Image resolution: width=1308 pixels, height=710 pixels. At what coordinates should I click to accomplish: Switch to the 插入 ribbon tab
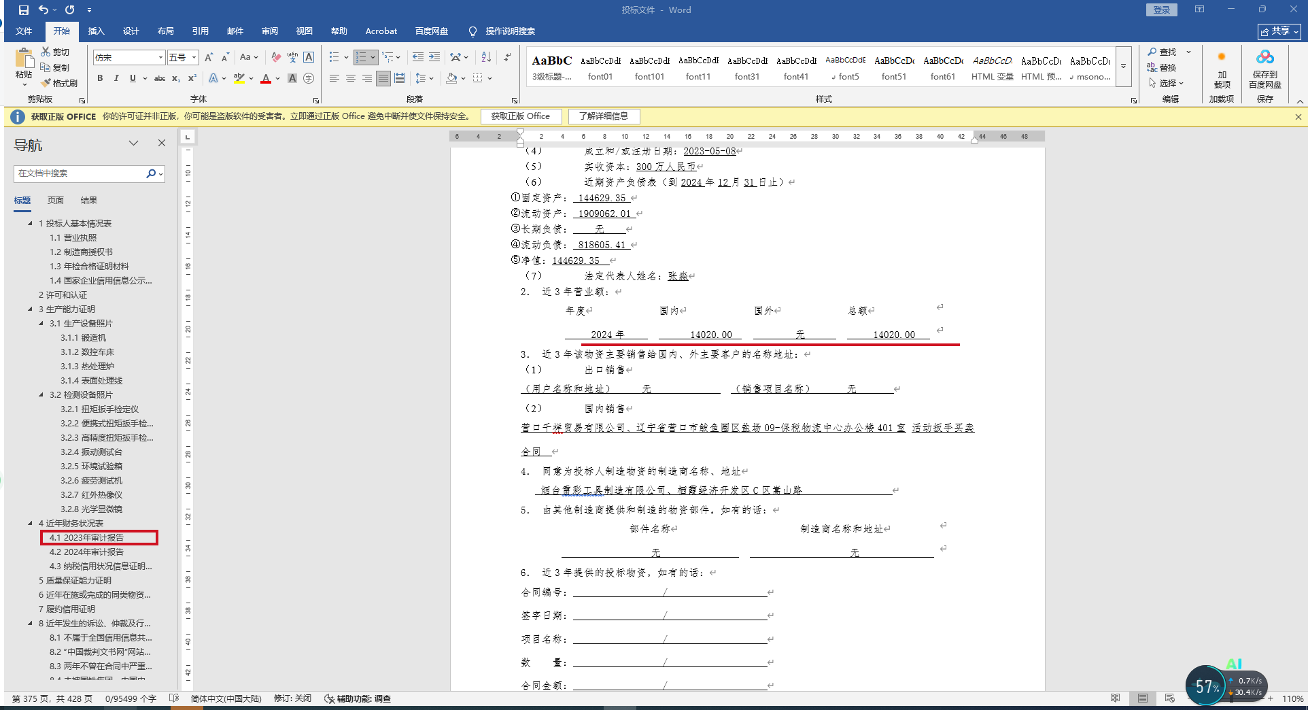[97, 31]
